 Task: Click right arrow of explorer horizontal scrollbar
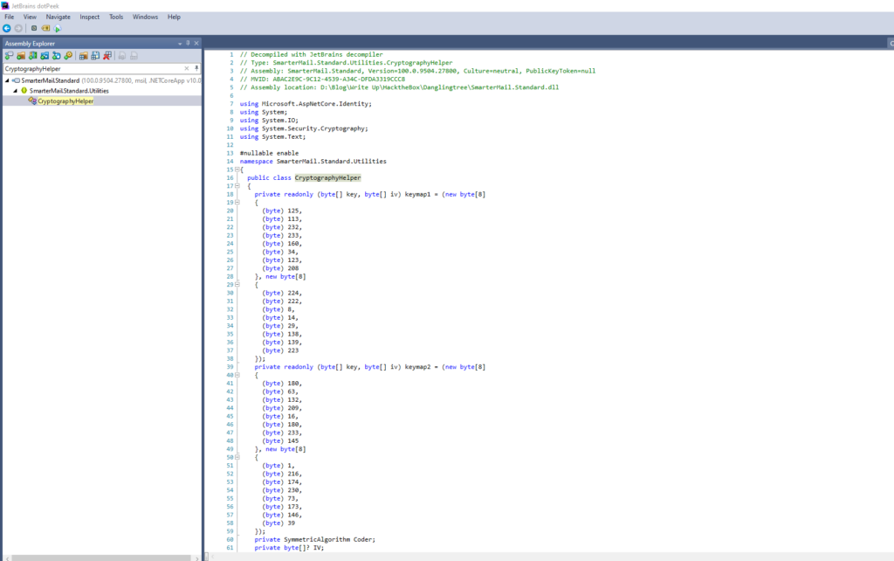pyautogui.click(x=196, y=558)
